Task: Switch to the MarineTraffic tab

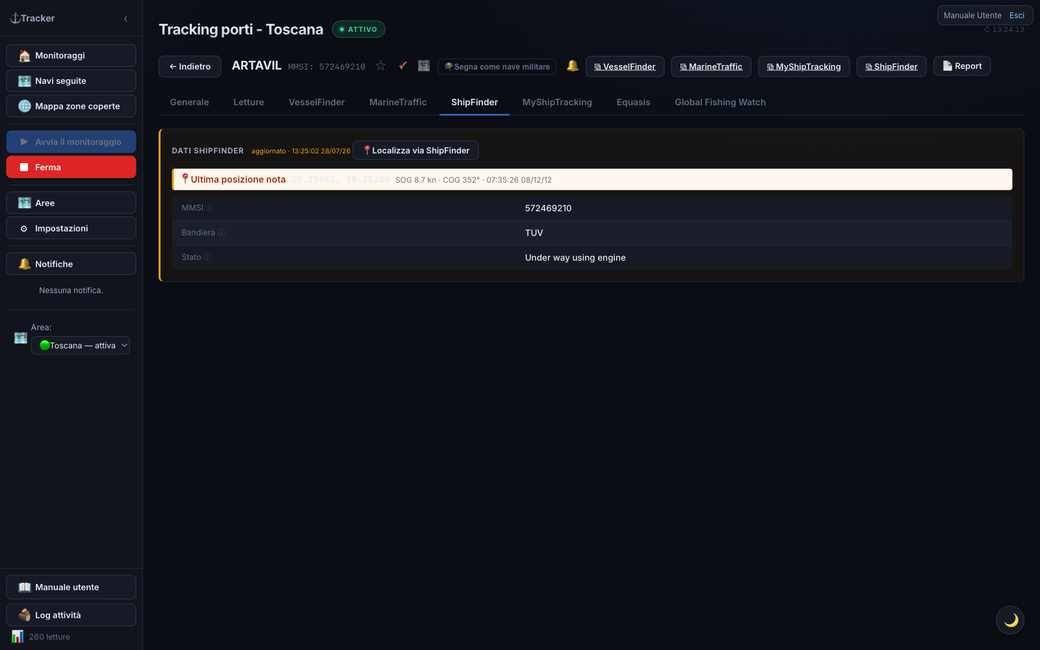Action: (398, 102)
